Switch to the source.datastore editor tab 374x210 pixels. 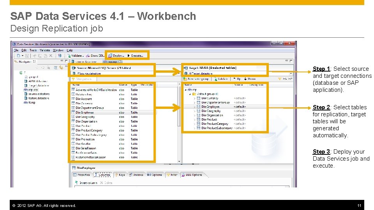[x=84, y=62]
